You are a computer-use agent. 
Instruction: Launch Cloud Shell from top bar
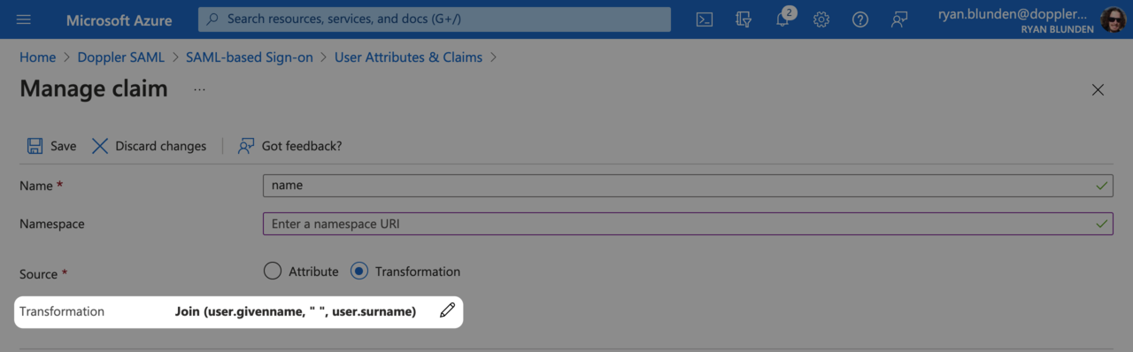(705, 19)
